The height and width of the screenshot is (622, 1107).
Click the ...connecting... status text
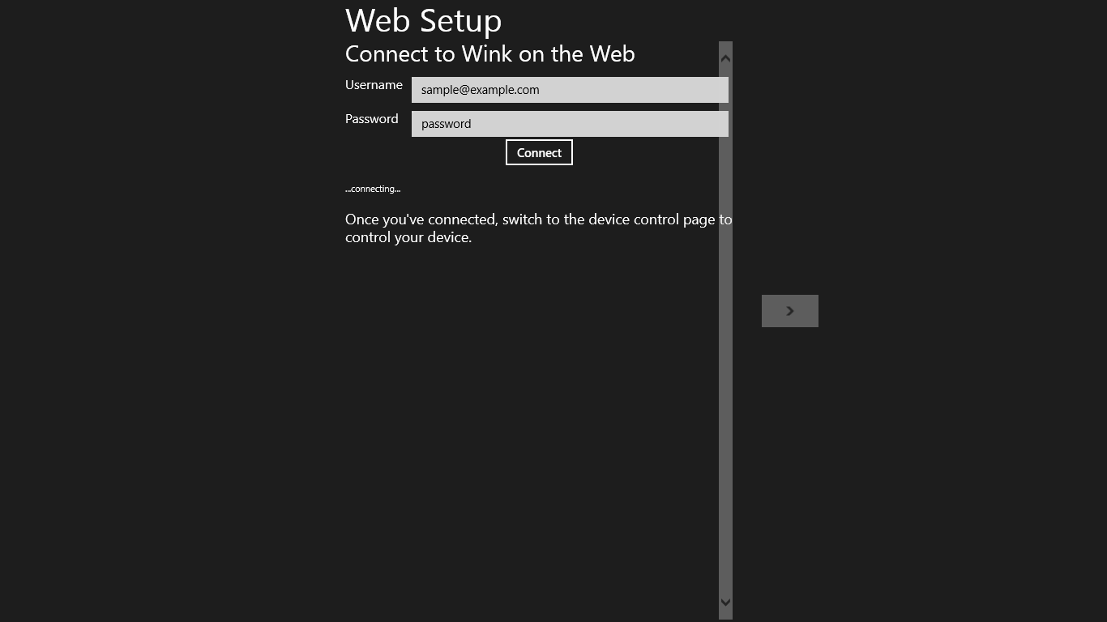373,189
